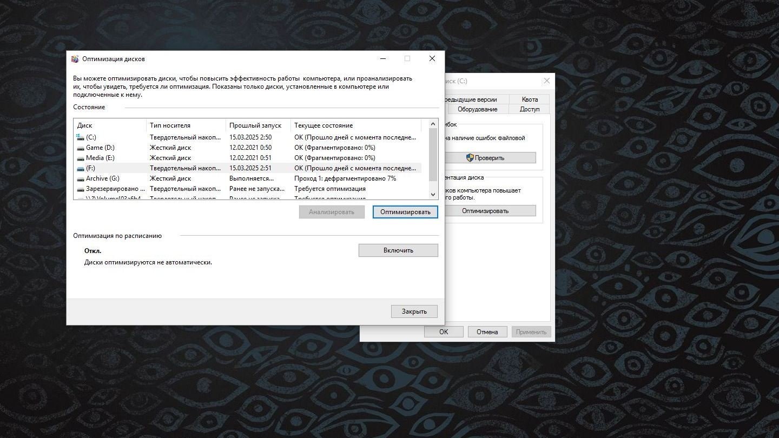
Task: Confirm the properties window with OK
Action: (x=444, y=332)
